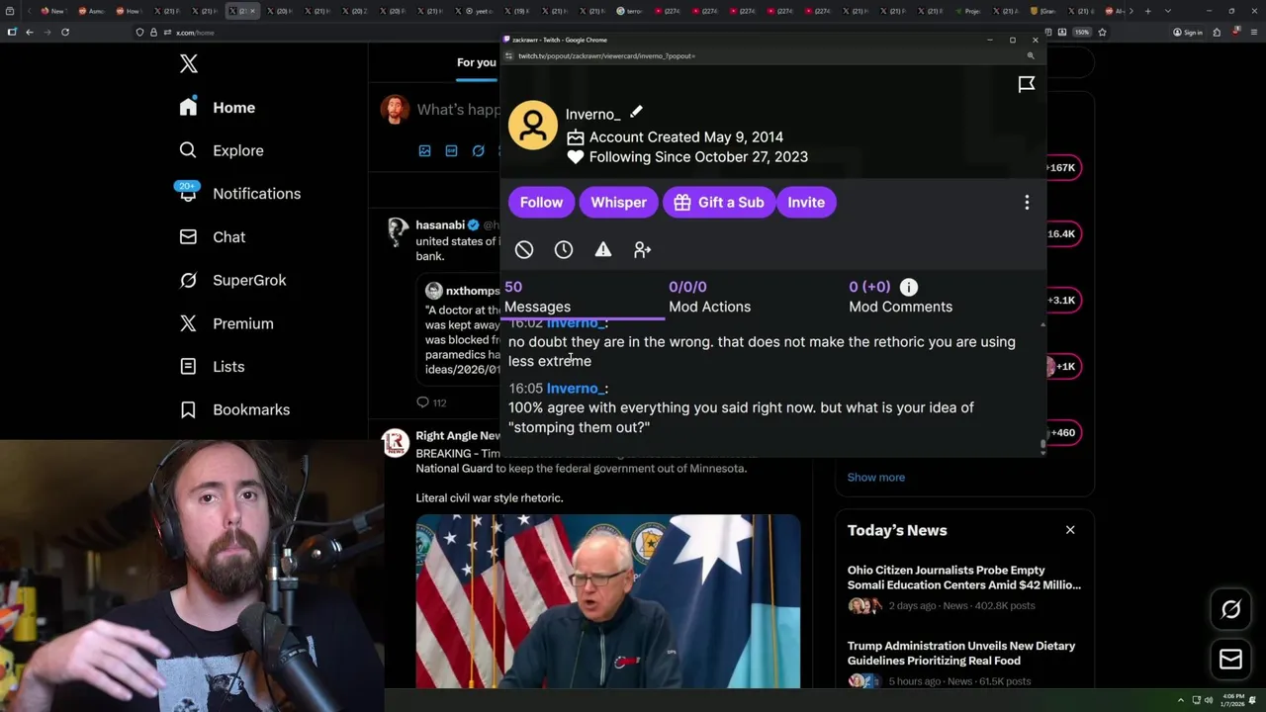Image resolution: width=1266 pixels, height=712 pixels.
Task: Click the What's happening compose field
Action: [x=458, y=110]
